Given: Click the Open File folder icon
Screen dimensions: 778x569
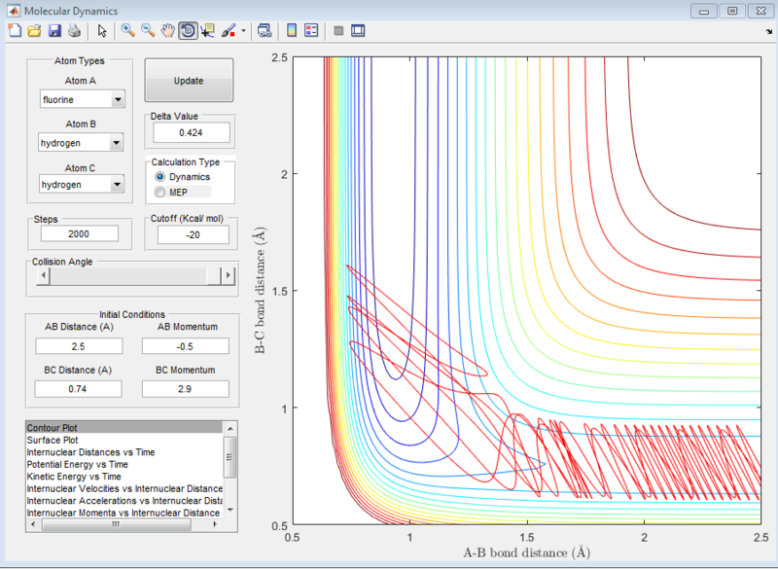Looking at the screenshot, I should [x=34, y=30].
